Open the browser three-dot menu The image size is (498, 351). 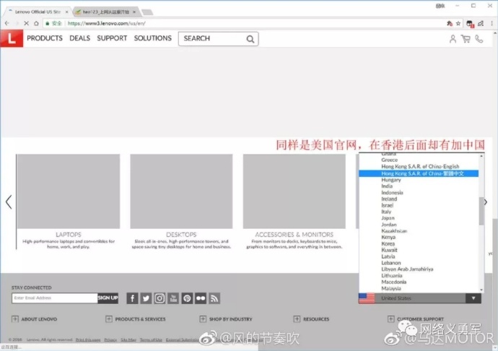492,23
